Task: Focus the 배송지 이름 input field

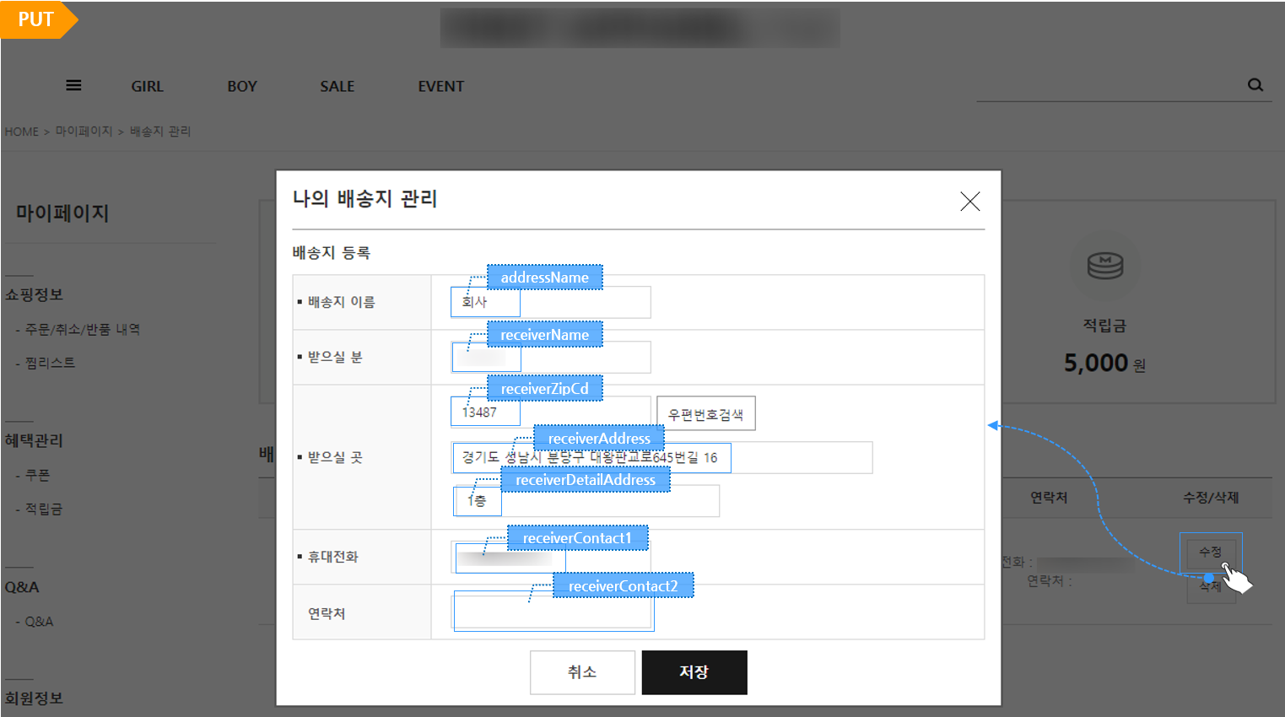Action: coord(551,302)
